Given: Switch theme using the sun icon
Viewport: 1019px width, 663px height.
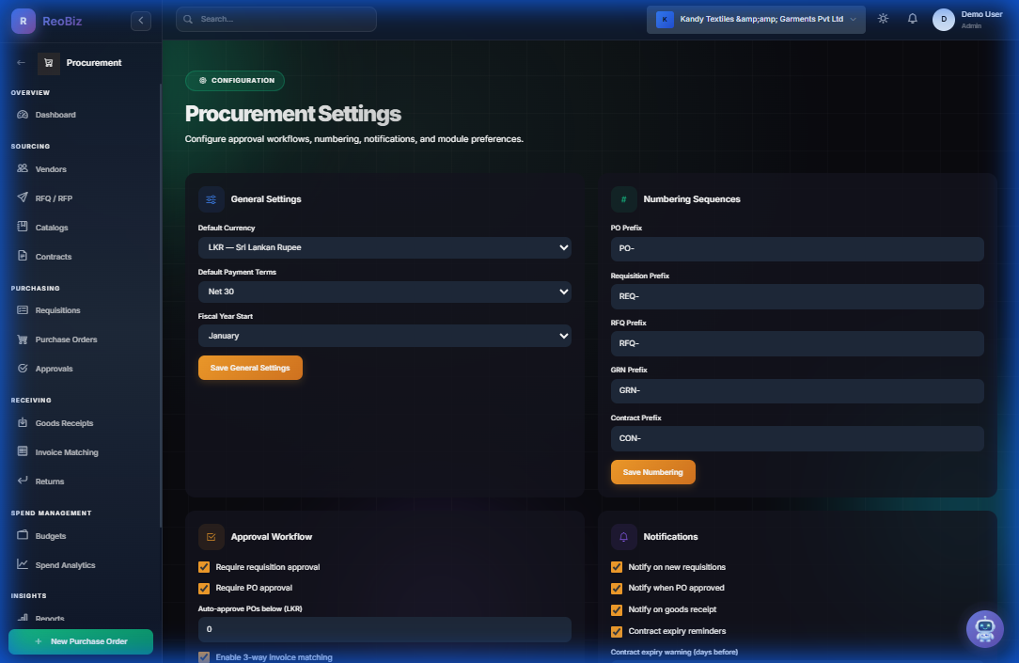Looking at the screenshot, I should tap(882, 18).
